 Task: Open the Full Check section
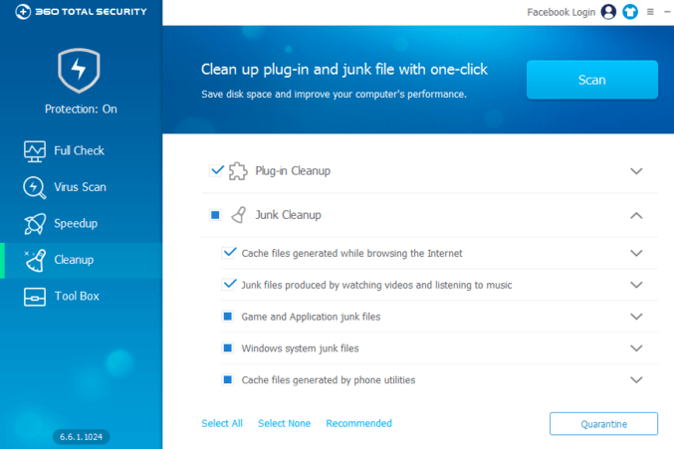coord(82,150)
